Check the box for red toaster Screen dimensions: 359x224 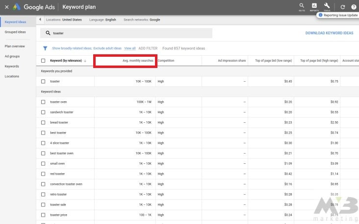(43, 174)
